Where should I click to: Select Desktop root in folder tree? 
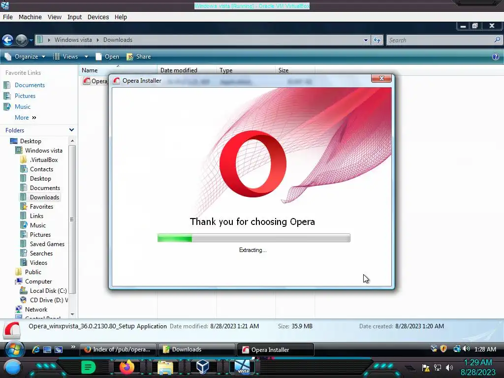[31, 141]
